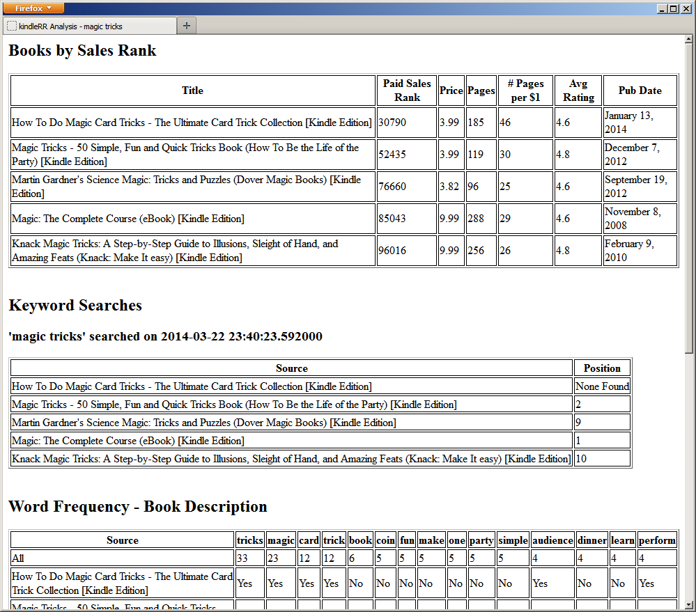The width and height of the screenshot is (696, 612).
Task: Click the 'Avg Rating' column header
Action: tap(578, 91)
